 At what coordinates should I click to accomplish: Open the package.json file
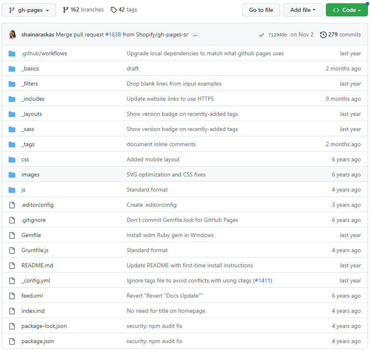click(38, 341)
